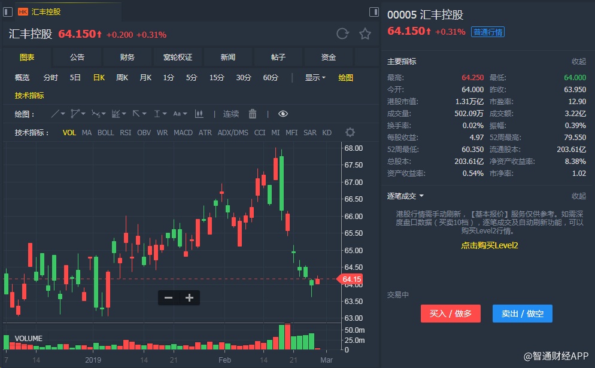The image size is (595, 368).
Task: Open the 显示 display dropdown
Action: coord(315,78)
